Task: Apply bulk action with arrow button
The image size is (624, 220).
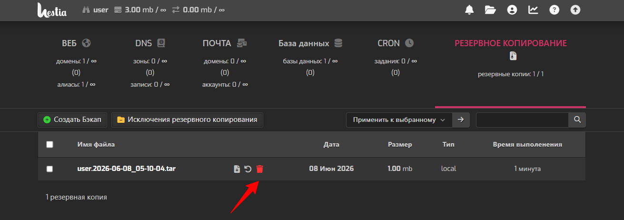Action: coord(460,120)
